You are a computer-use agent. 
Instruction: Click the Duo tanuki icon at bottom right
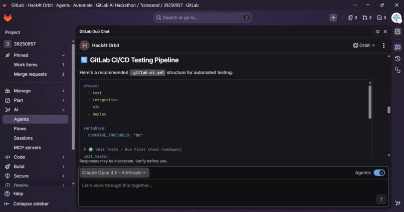click(x=397, y=203)
